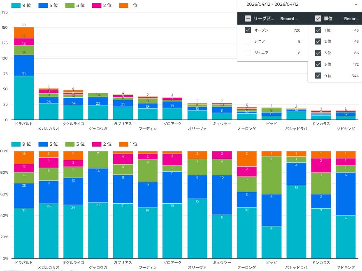Image resolution: width=362 pixels, height=271 pixels.
Task: Uncheck the 1 位 rank filter checkbox
Action: pyautogui.click(x=318, y=30)
